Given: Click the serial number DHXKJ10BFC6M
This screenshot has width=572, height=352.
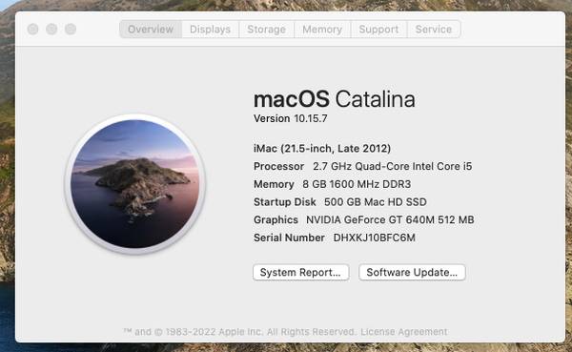Looking at the screenshot, I should click(375, 238).
